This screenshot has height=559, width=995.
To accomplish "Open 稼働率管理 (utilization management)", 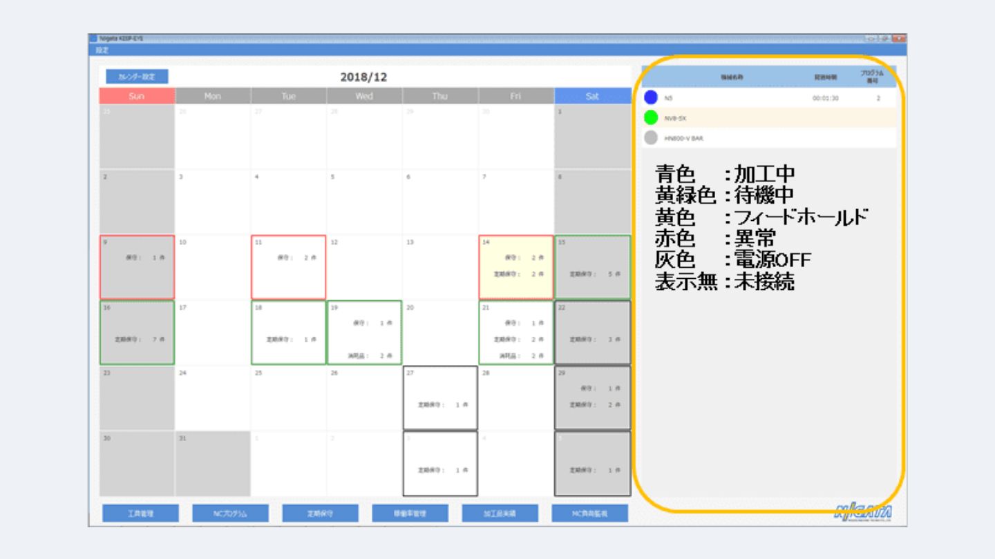I will click(x=410, y=513).
